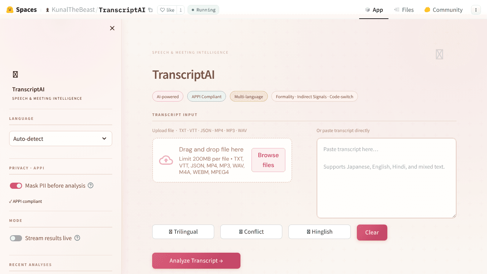487x274 pixels.
Task: Click the APPI compliant checkmark text in sidebar
Action: 25,201
